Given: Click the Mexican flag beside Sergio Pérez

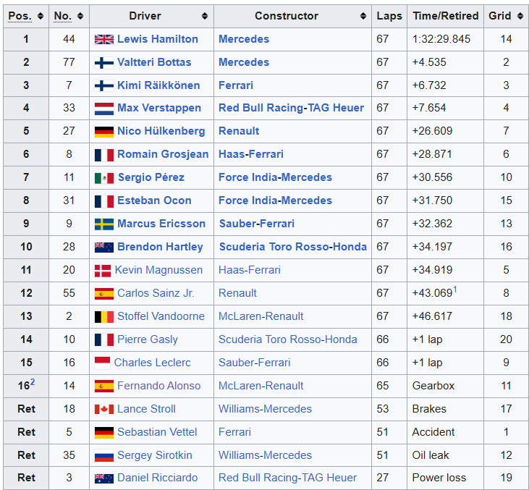Looking at the screenshot, I should click(x=104, y=178).
